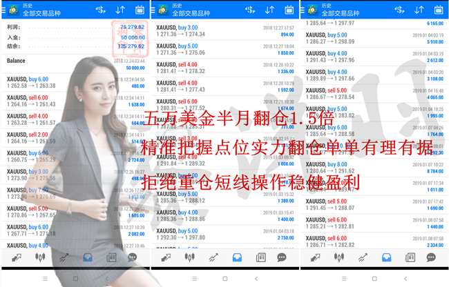449x287 pixels.
Task: Open the buy 4.00 trade 1 289.89 → 1 297.66
Action: 374,75
